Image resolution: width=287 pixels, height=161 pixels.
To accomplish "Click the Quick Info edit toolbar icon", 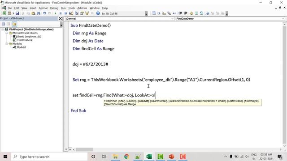I will point(164,13).
